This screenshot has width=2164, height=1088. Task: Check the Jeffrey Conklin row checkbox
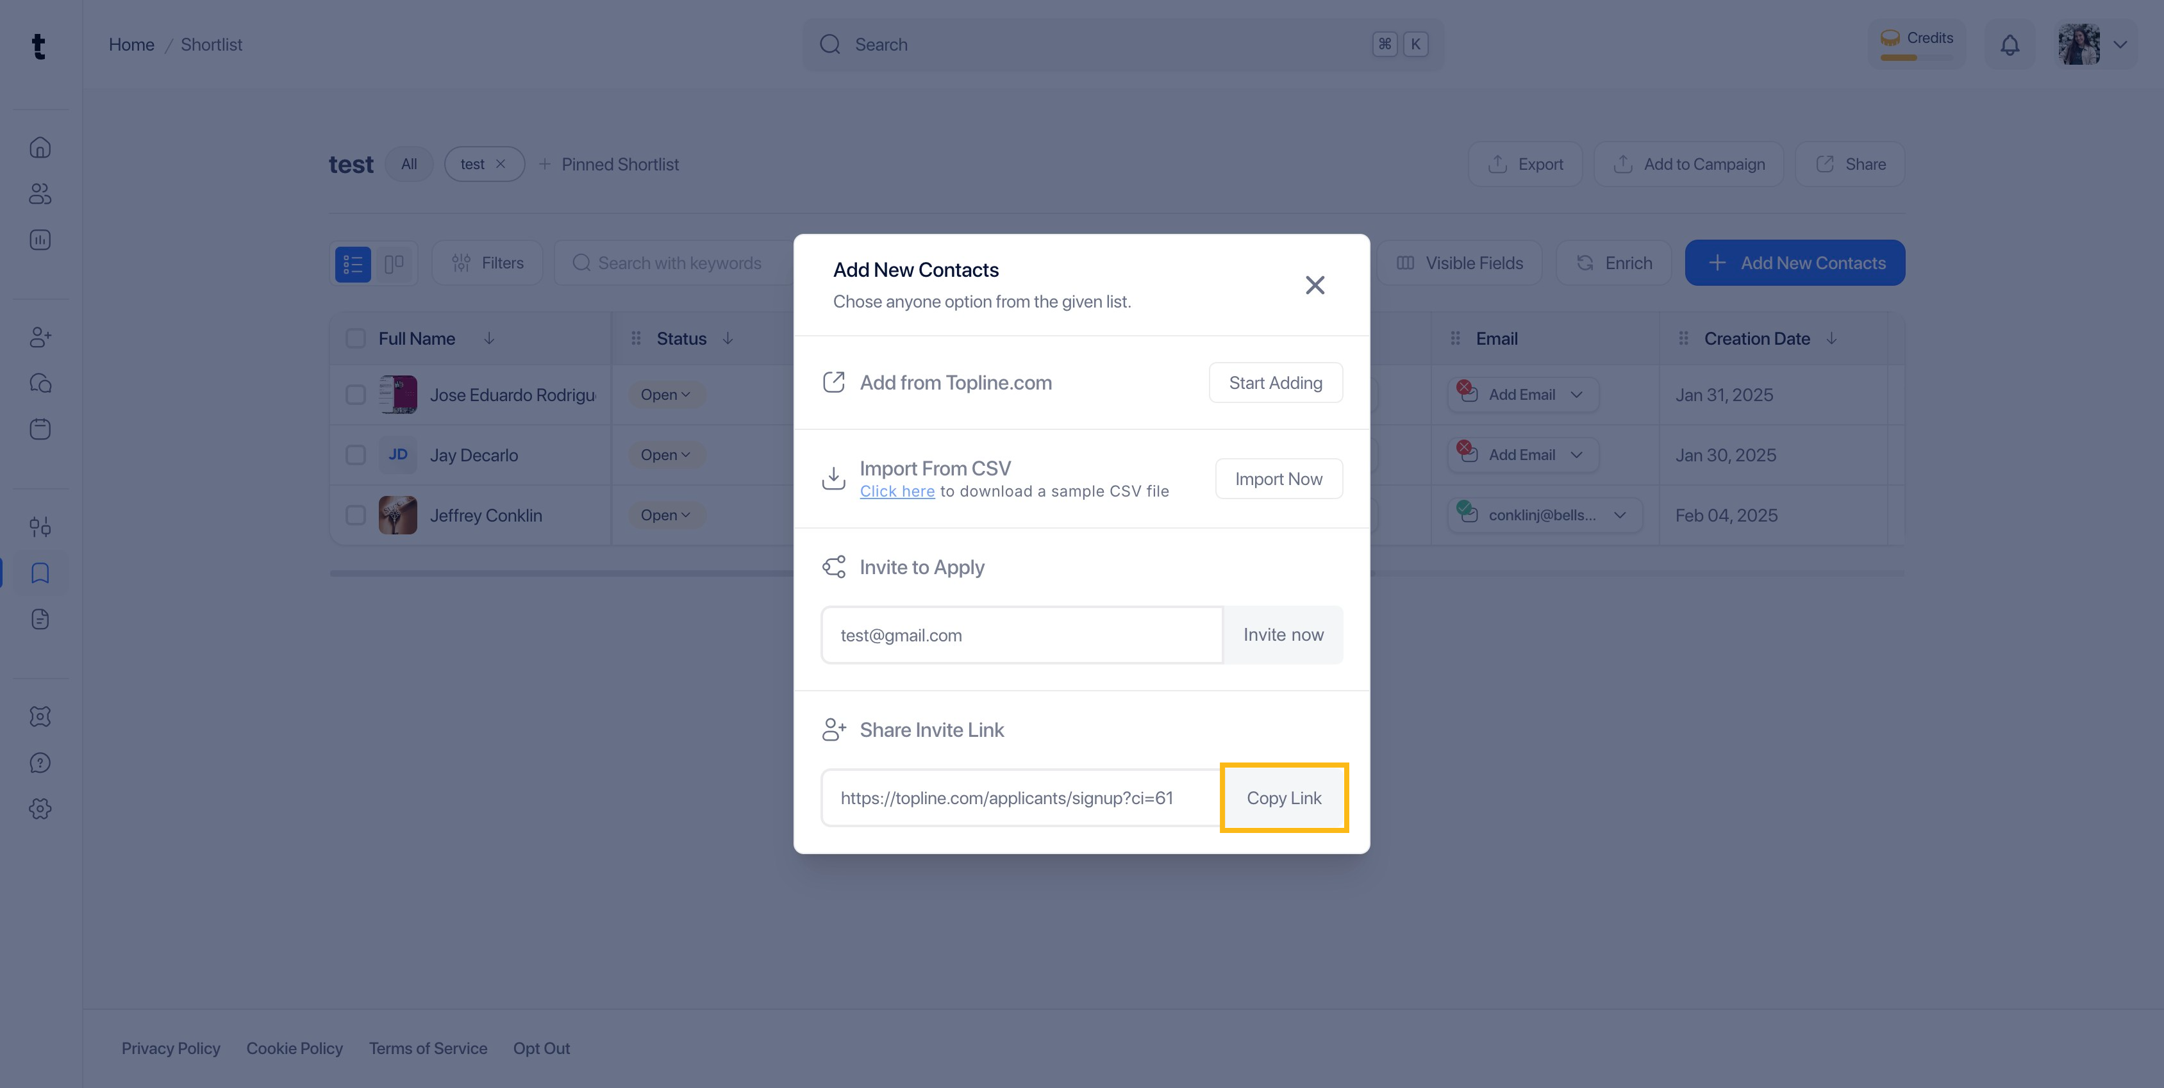click(x=355, y=515)
